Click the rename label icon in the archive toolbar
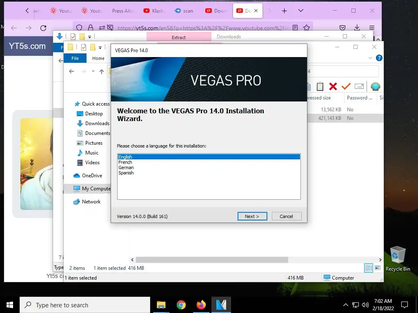 click(x=359, y=86)
